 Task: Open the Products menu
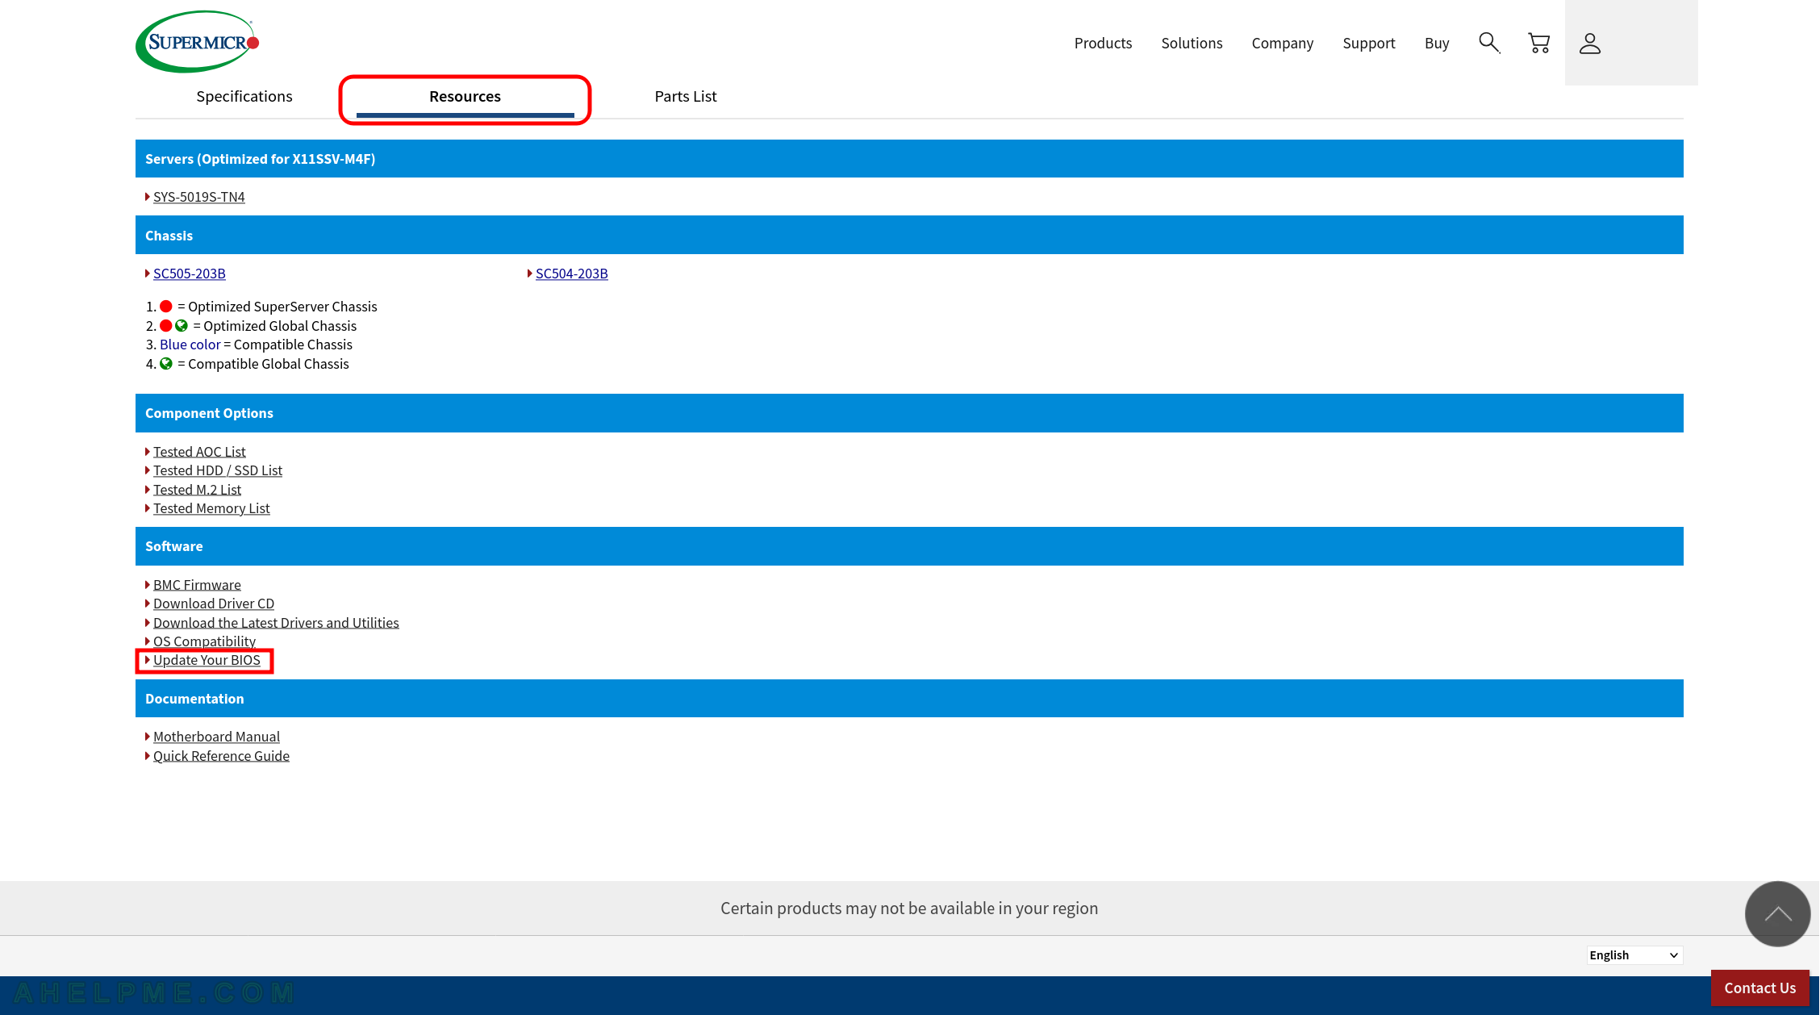pos(1102,43)
